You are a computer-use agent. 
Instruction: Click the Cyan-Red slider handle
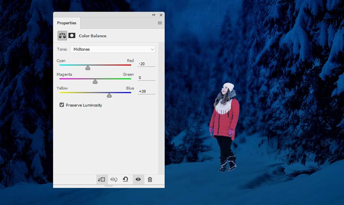[x=88, y=68]
